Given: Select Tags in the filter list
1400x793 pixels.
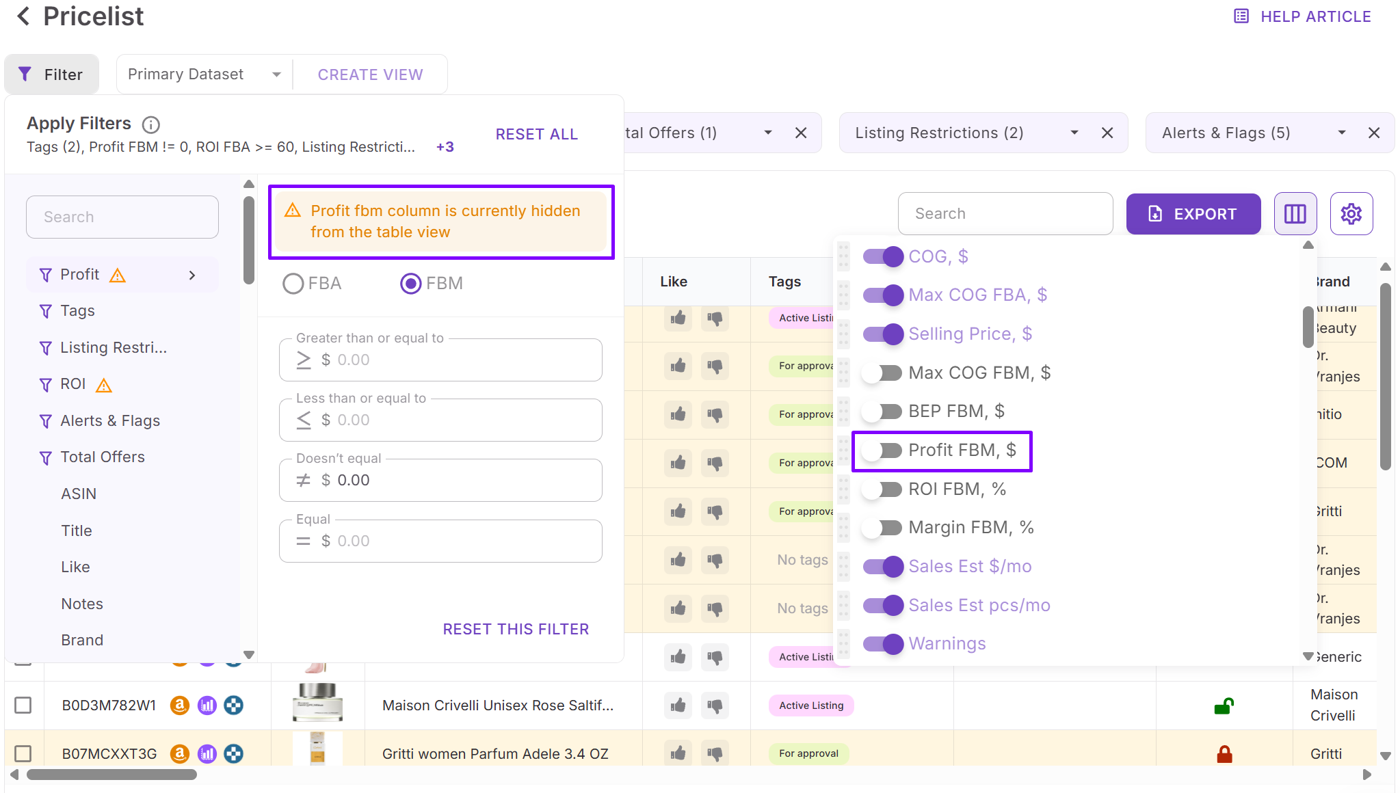Looking at the screenshot, I should point(77,310).
